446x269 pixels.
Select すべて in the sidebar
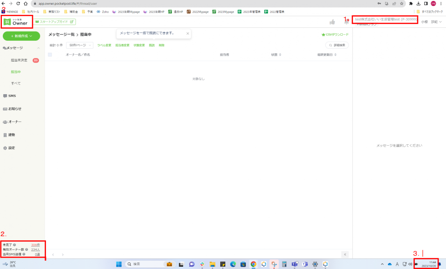[x=16, y=83]
